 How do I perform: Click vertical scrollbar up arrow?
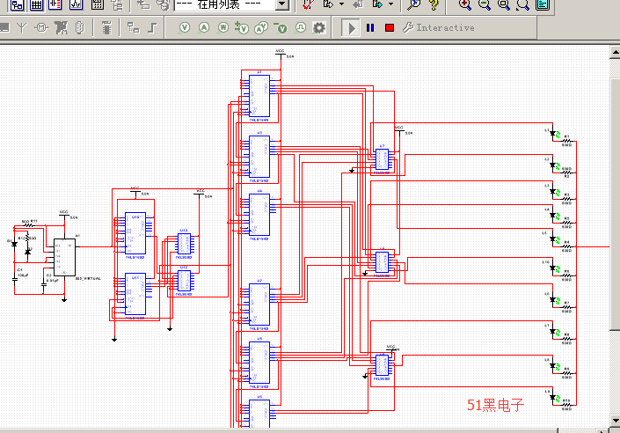pos(616,52)
